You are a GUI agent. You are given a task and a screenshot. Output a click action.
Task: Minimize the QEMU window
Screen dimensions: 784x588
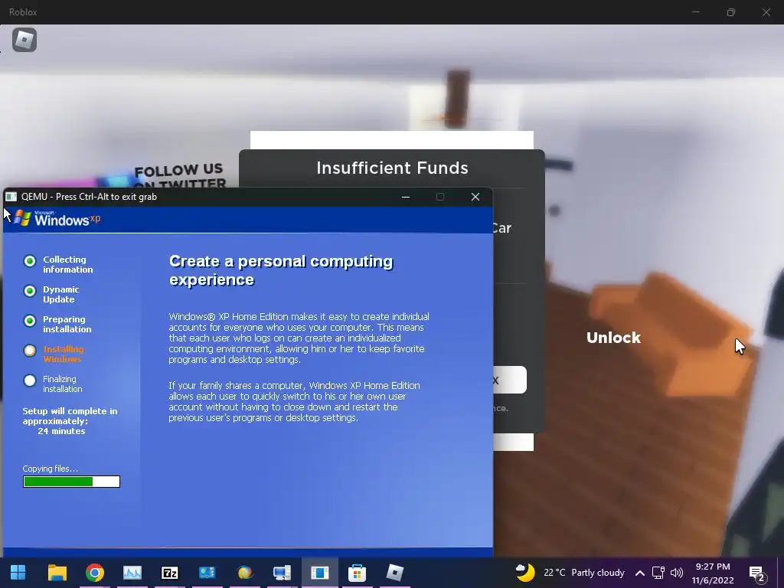pyautogui.click(x=406, y=197)
